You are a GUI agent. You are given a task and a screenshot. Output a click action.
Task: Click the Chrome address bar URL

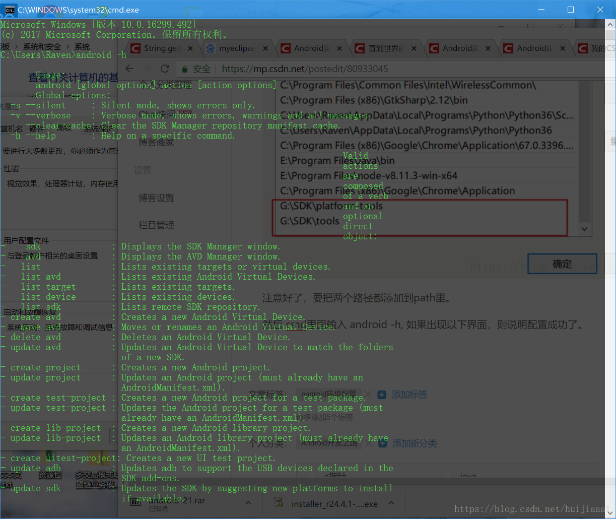(305, 69)
